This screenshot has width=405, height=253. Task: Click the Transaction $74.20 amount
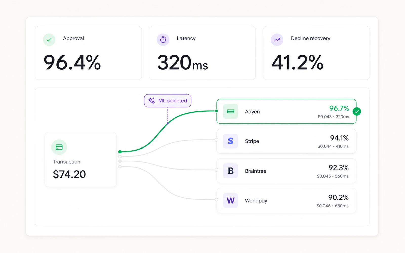click(69, 174)
